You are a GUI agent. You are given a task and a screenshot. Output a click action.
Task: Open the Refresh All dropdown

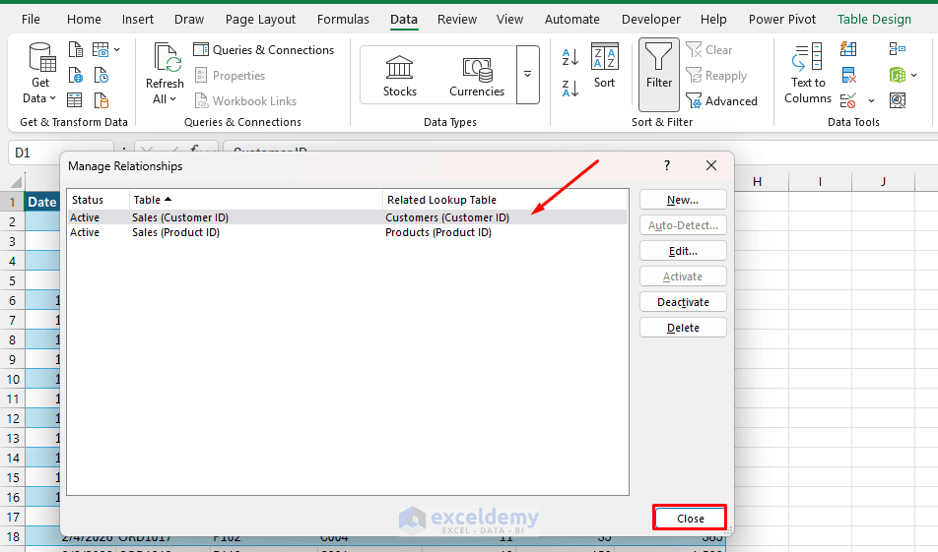(165, 99)
